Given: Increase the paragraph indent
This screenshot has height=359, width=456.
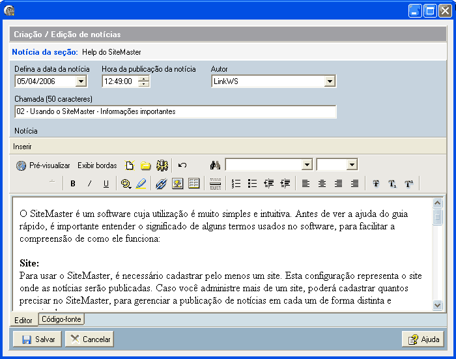Looking at the screenshot, I should 285,184.
